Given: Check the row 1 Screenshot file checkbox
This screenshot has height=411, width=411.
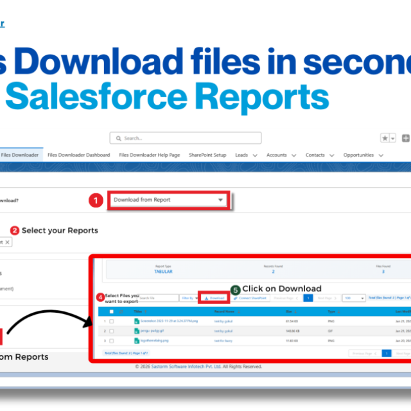Looking at the screenshot, I should (x=111, y=321).
